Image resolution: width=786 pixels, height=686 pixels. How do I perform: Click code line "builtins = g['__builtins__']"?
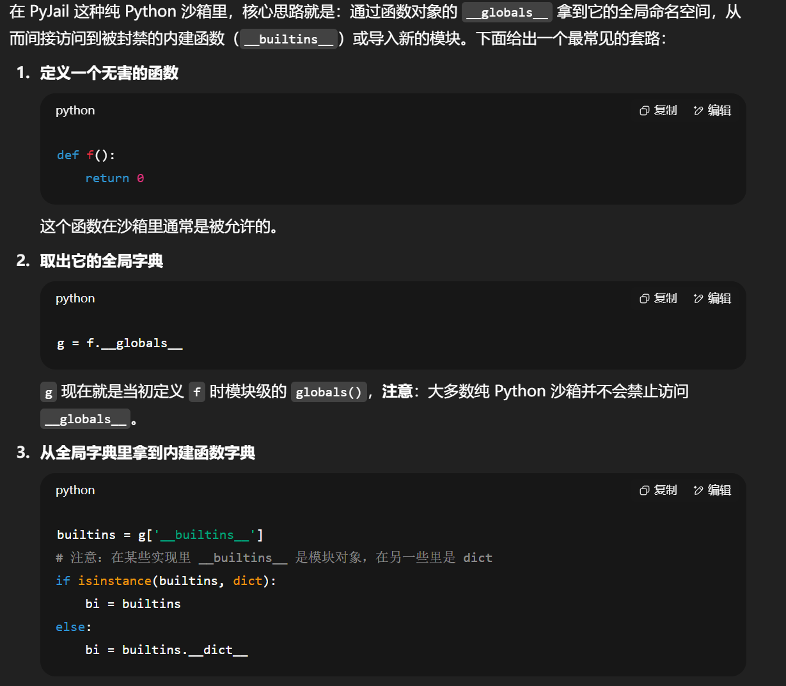coord(160,535)
